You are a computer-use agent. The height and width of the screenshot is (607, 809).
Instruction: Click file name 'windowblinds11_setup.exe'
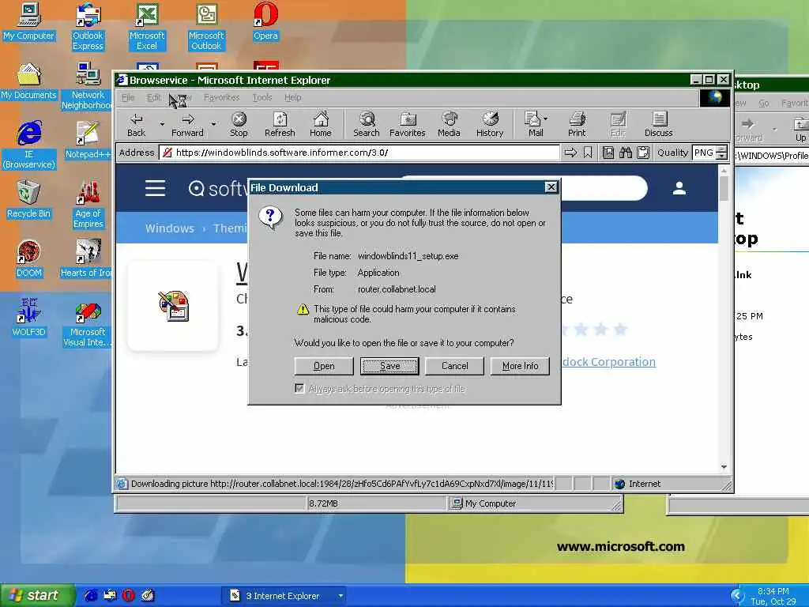point(408,256)
